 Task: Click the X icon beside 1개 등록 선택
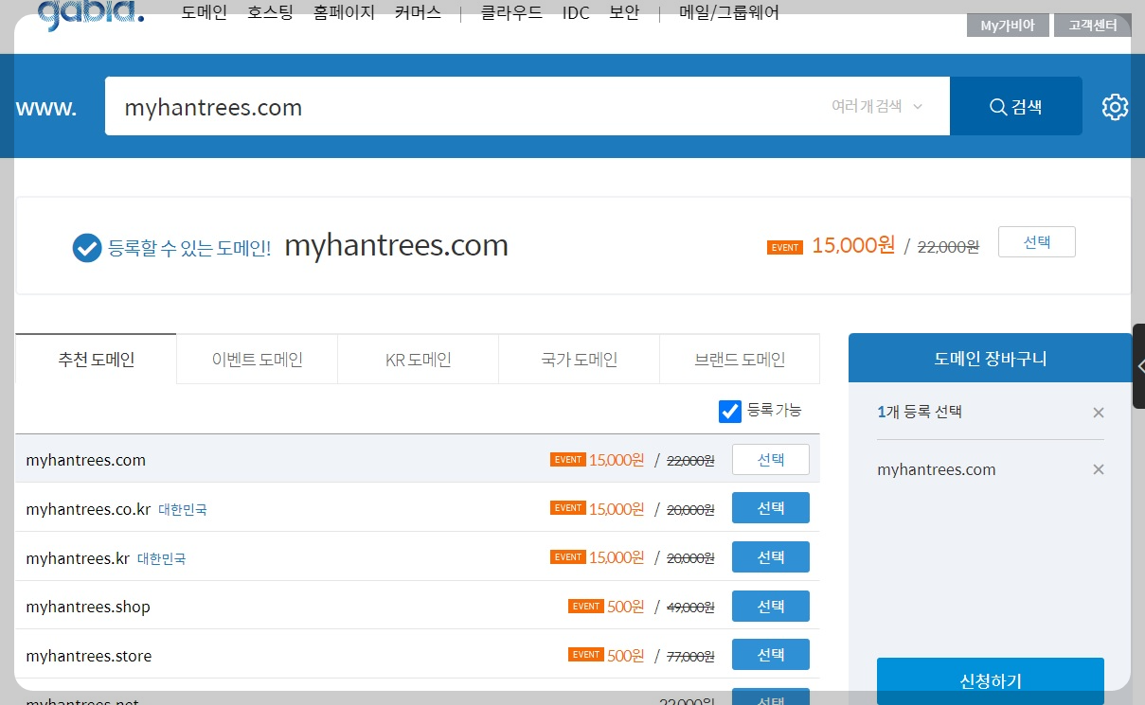(1098, 412)
